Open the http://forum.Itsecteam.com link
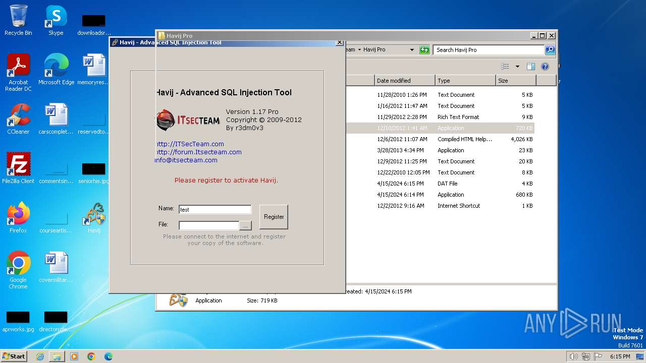The image size is (646, 363). (x=198, y=152)
